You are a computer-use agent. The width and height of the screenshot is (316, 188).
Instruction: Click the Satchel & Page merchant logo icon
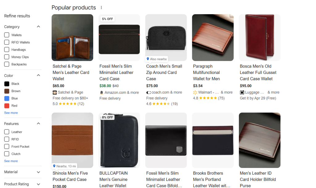[x=55, y=92]
